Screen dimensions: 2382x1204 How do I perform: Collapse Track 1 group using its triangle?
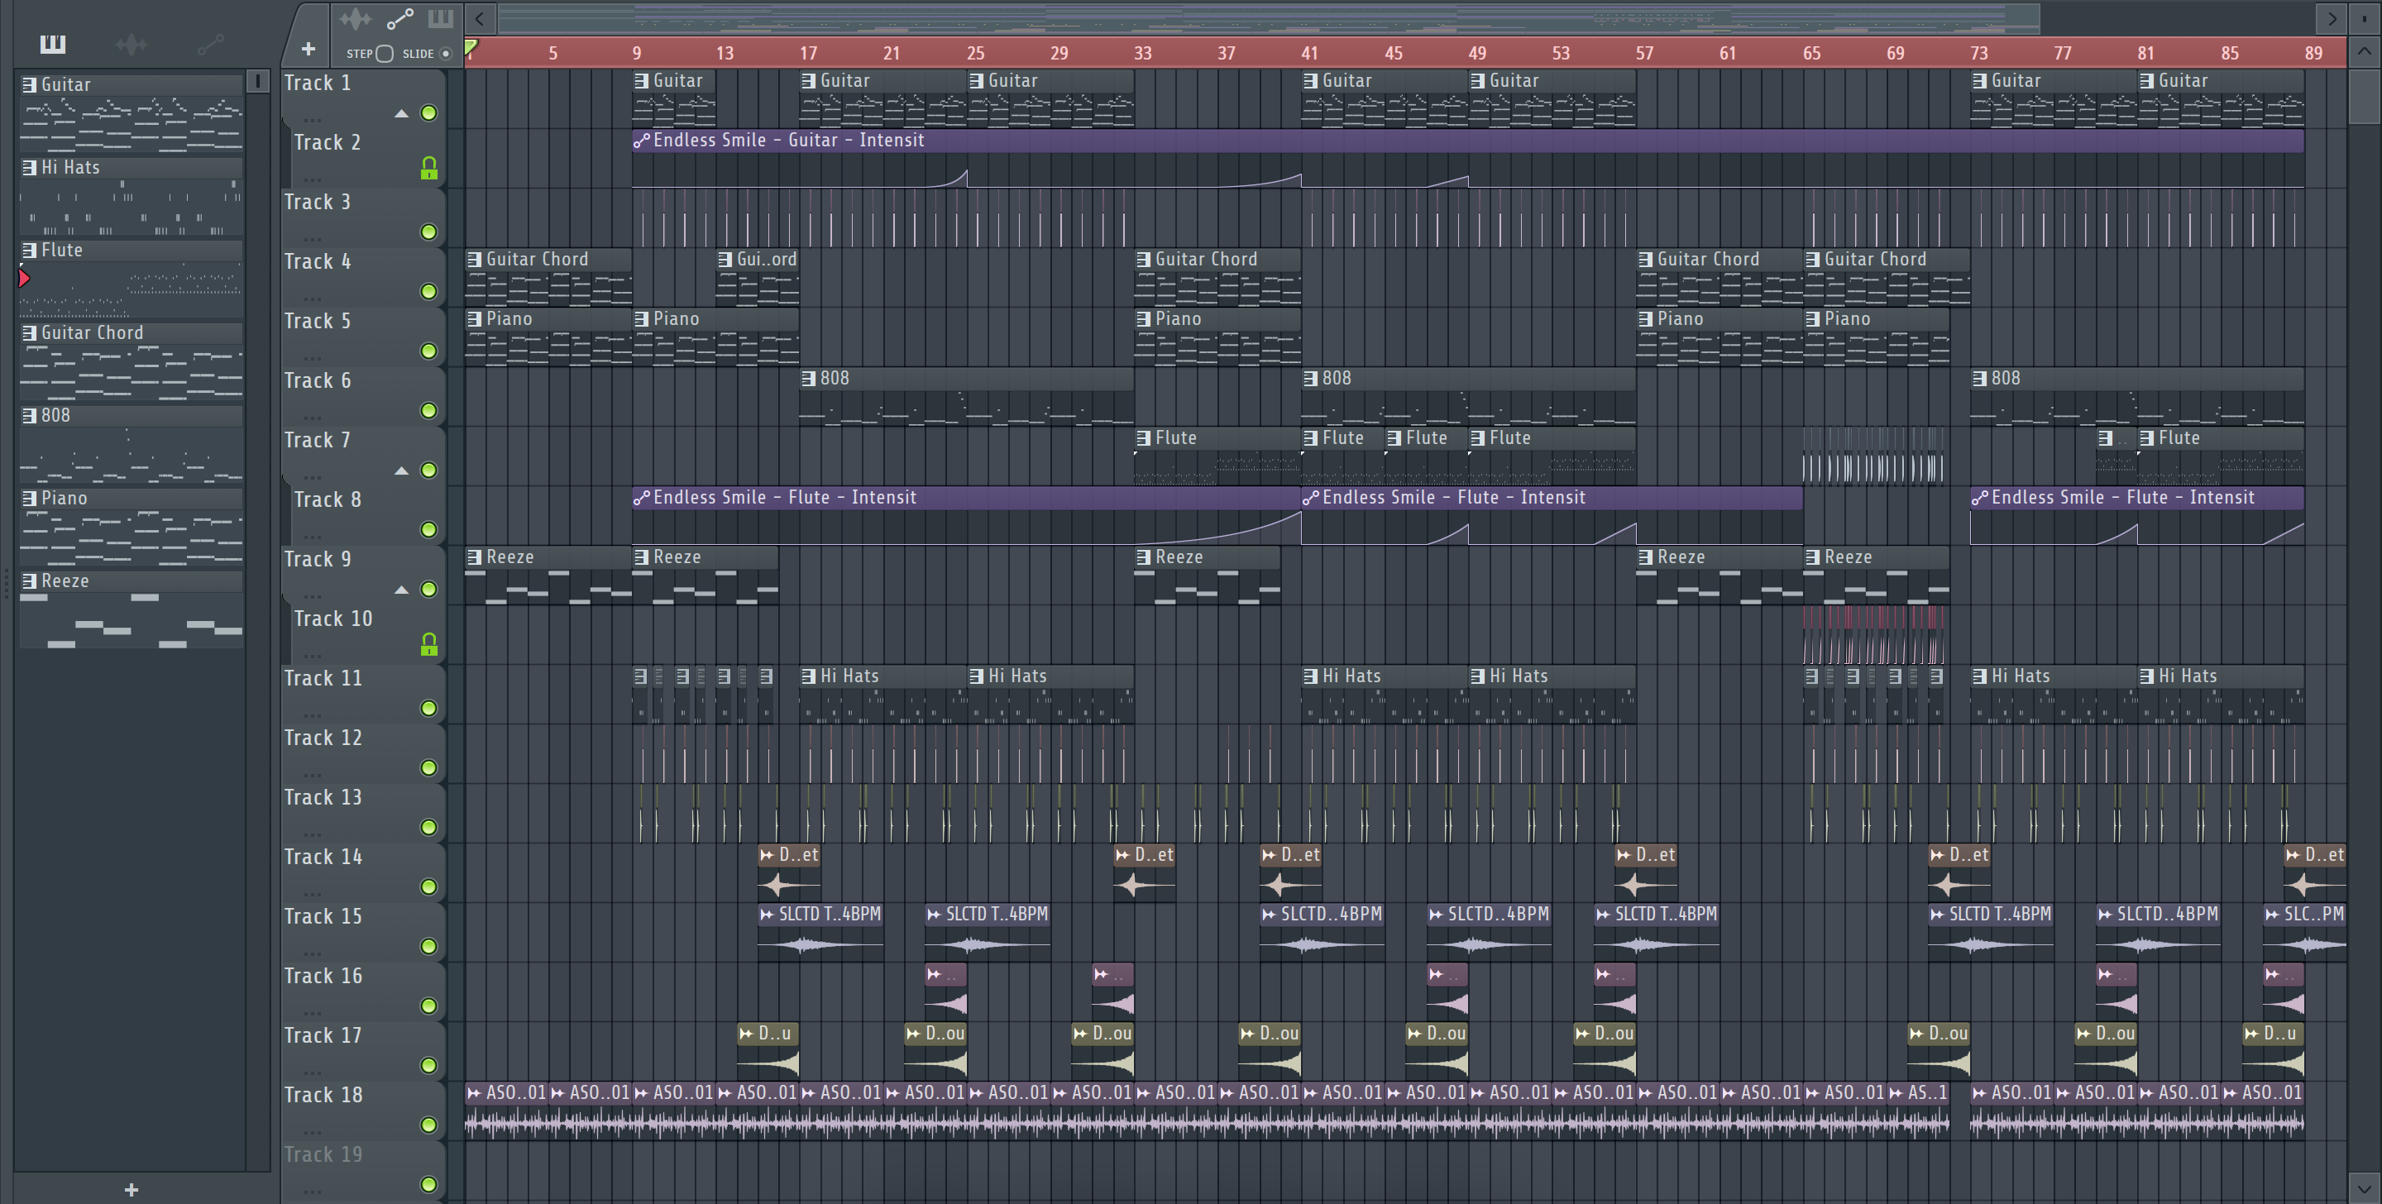click(401, 114)
